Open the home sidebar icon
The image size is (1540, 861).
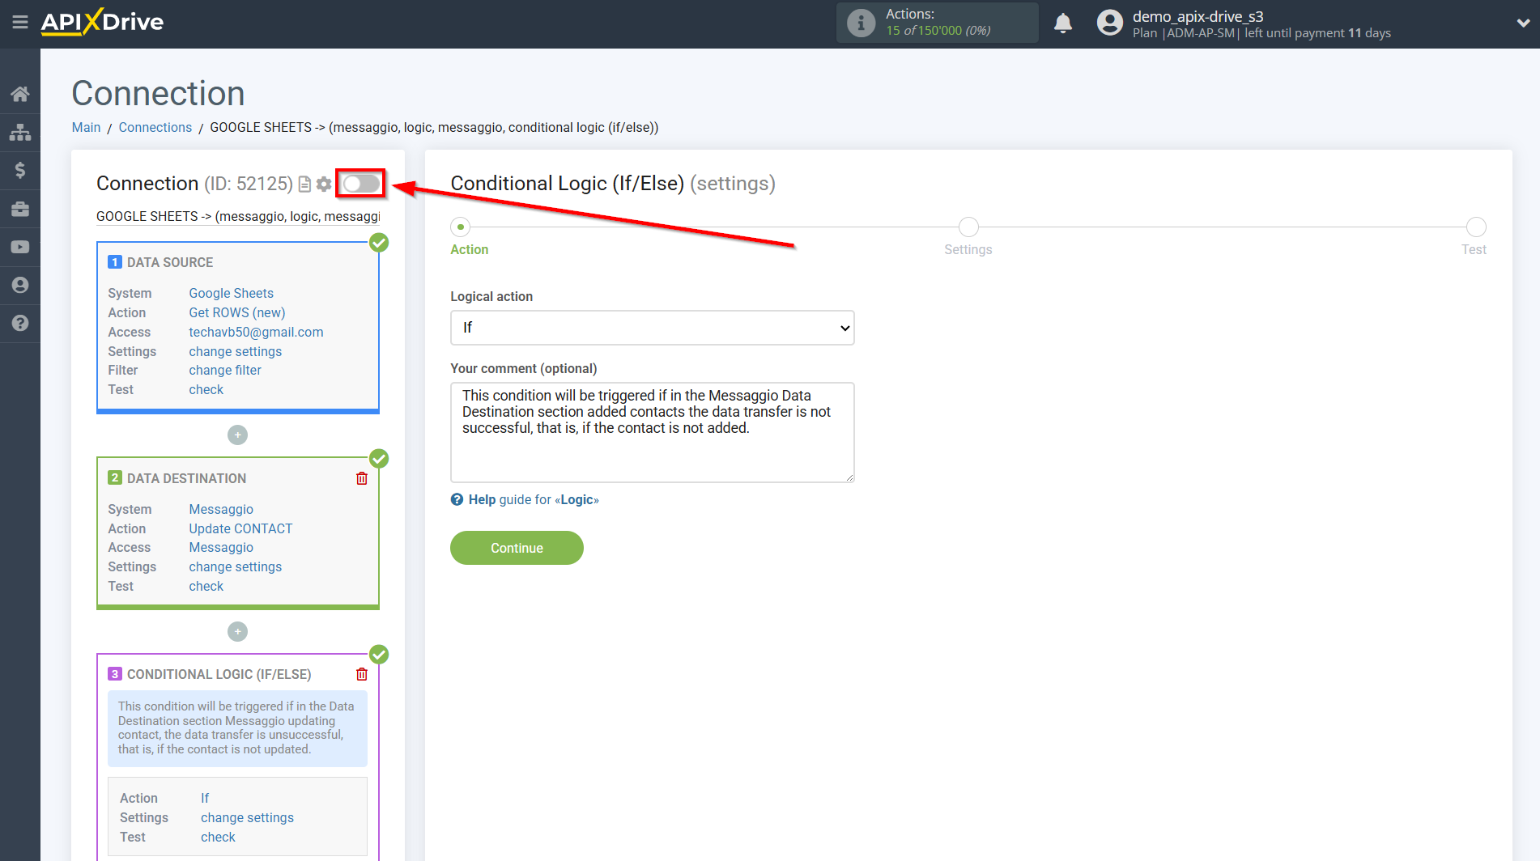pyautogui.click(x=20, y=94)
